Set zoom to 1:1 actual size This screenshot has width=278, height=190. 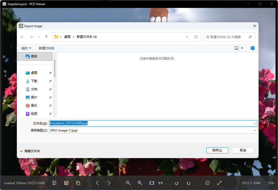coord(161,183)
